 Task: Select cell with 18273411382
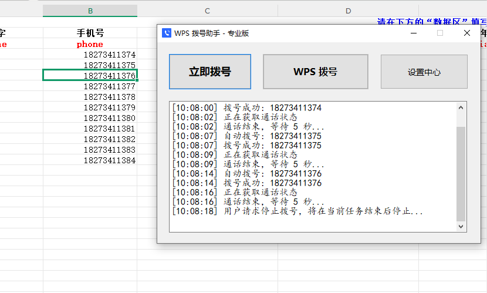click(90, 139)
